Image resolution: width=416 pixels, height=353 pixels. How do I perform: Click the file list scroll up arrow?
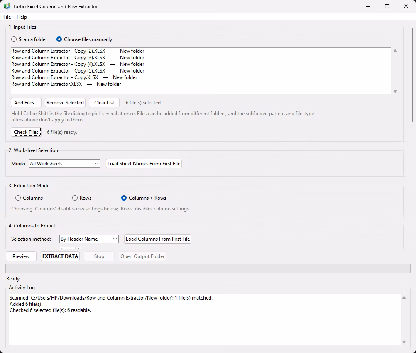click(x=395, y=51)
